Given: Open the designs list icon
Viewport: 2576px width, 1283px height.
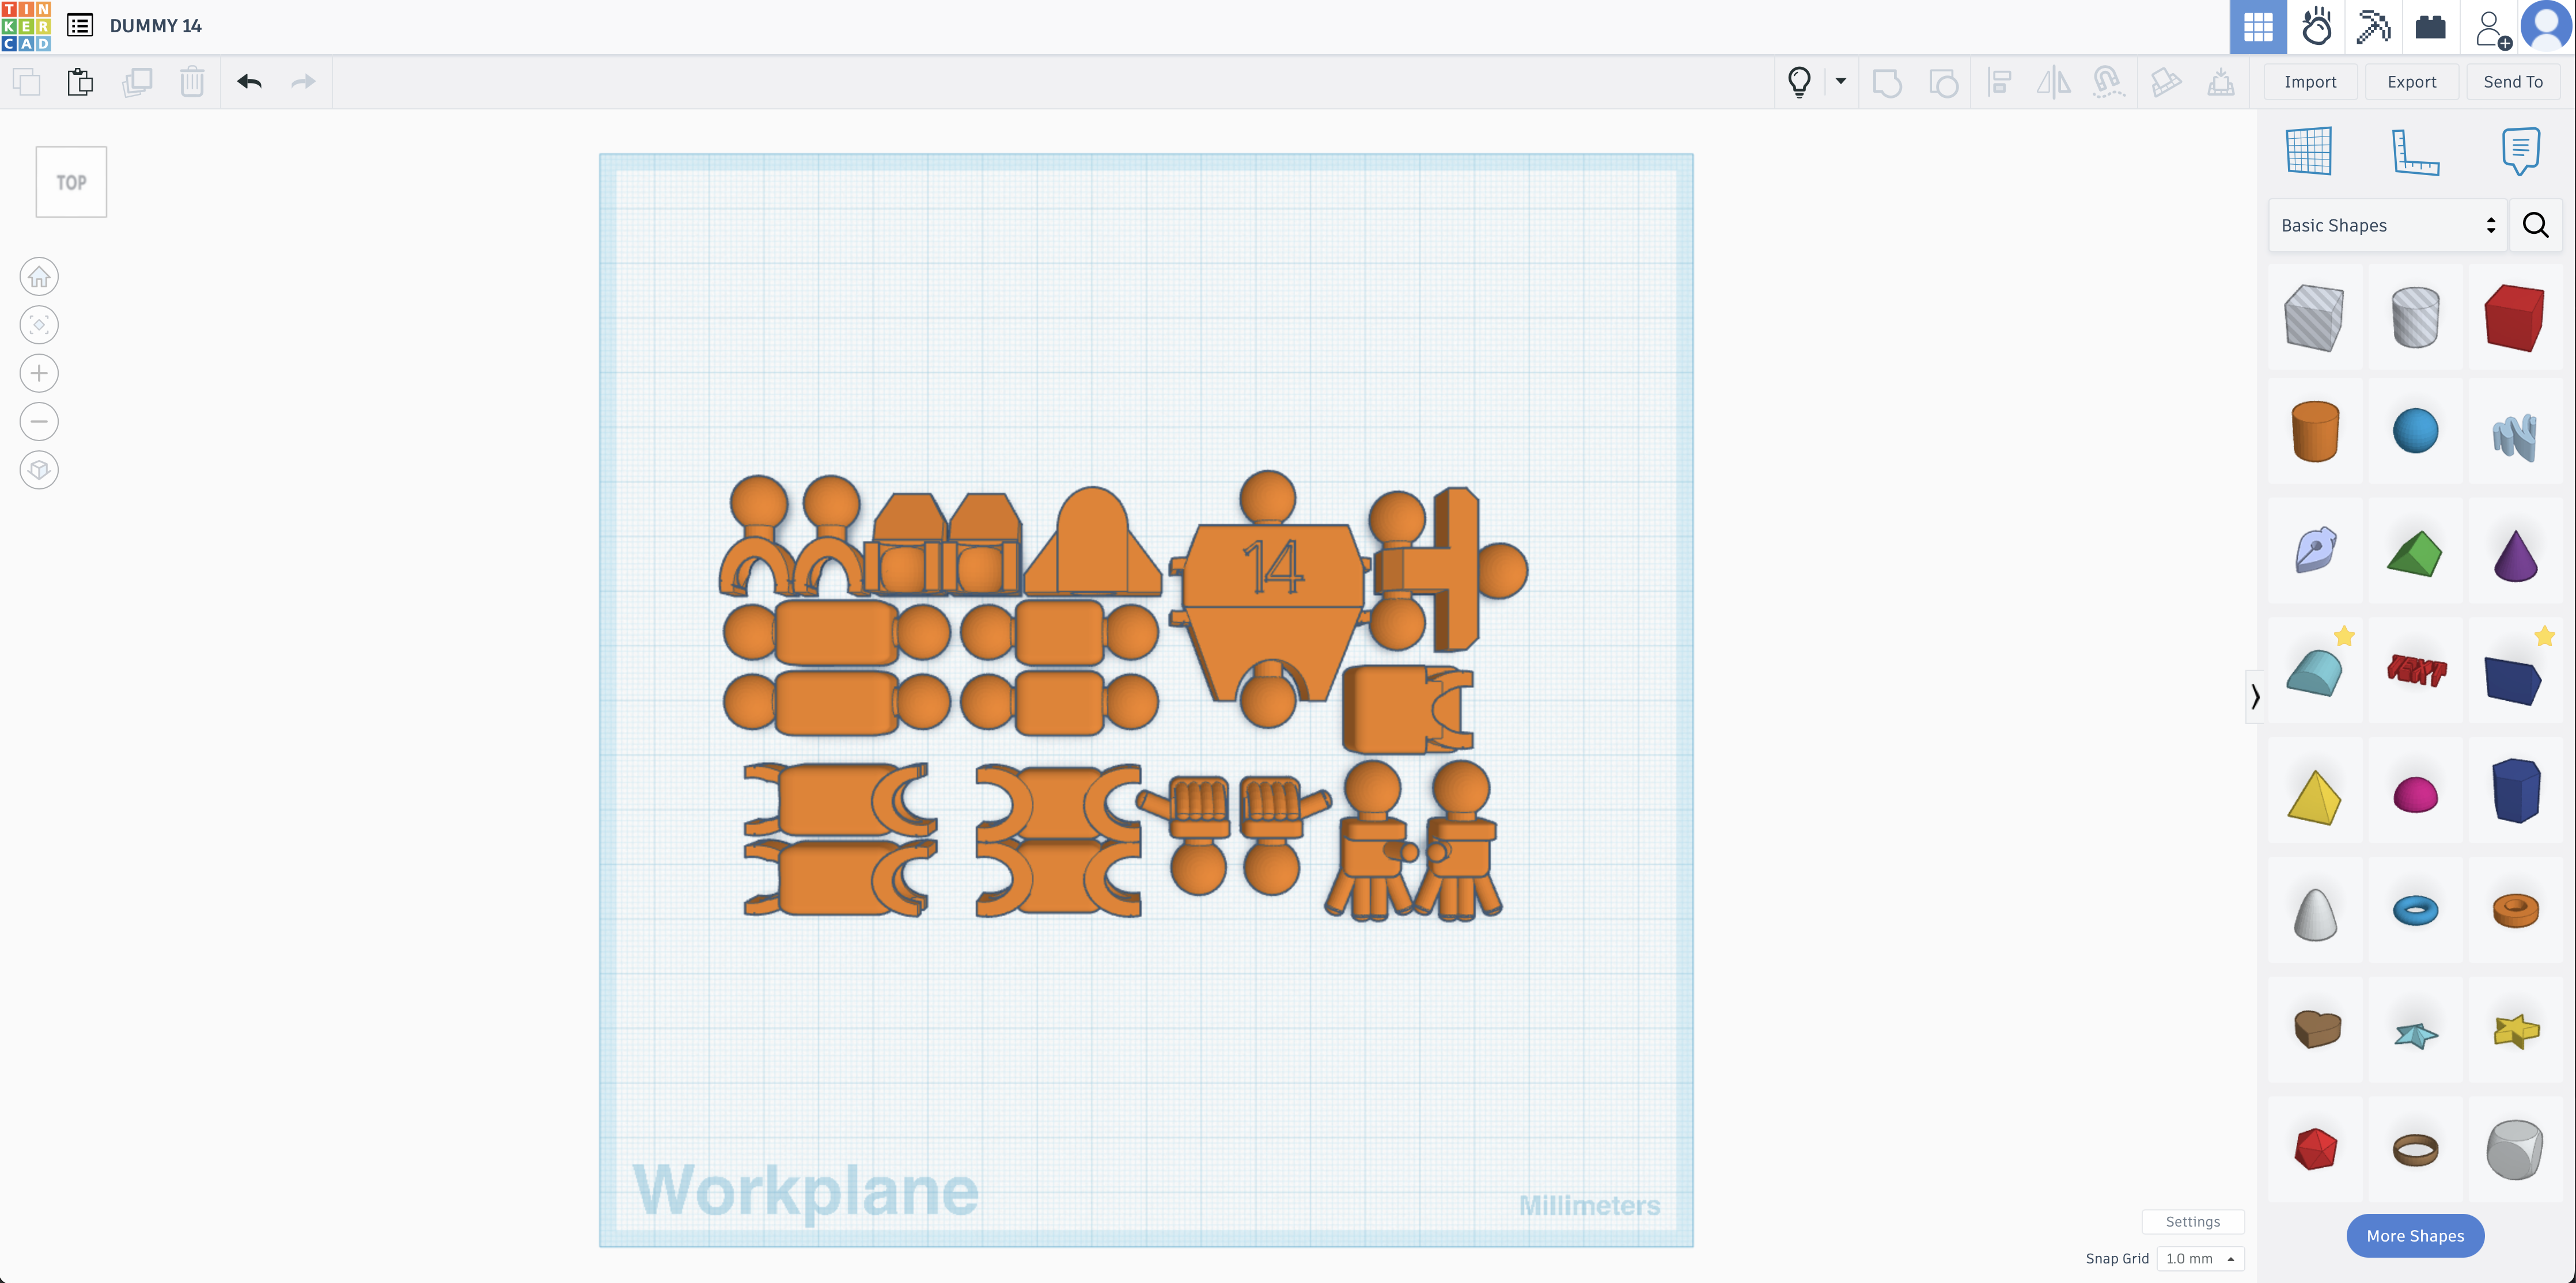Looking at the screenshot, I should tap(80, 25).
